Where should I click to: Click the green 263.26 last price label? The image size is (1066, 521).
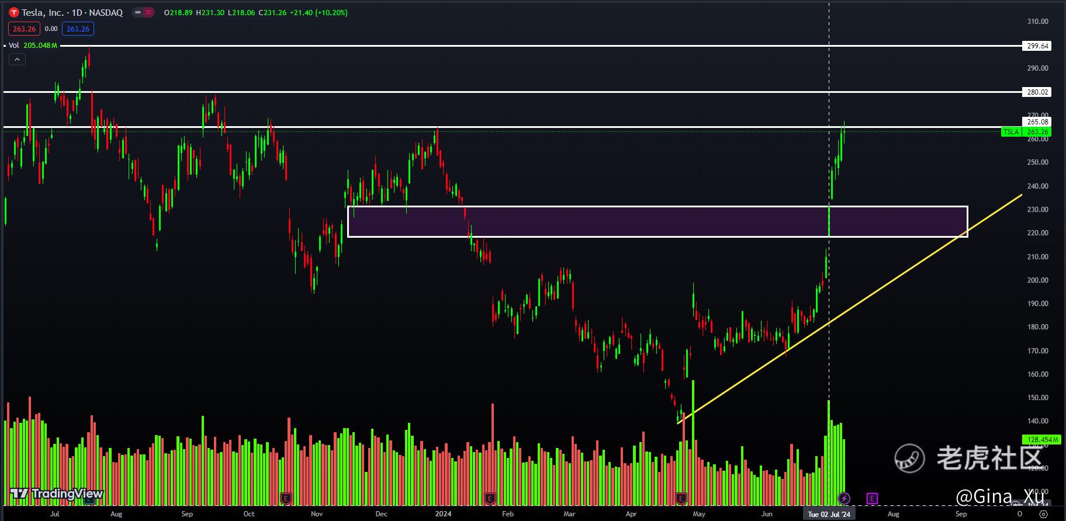pos(1037,132)
